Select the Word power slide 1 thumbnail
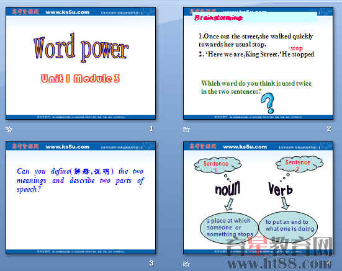The height and width of the screenshot is (271, 342). coord(81,63)
